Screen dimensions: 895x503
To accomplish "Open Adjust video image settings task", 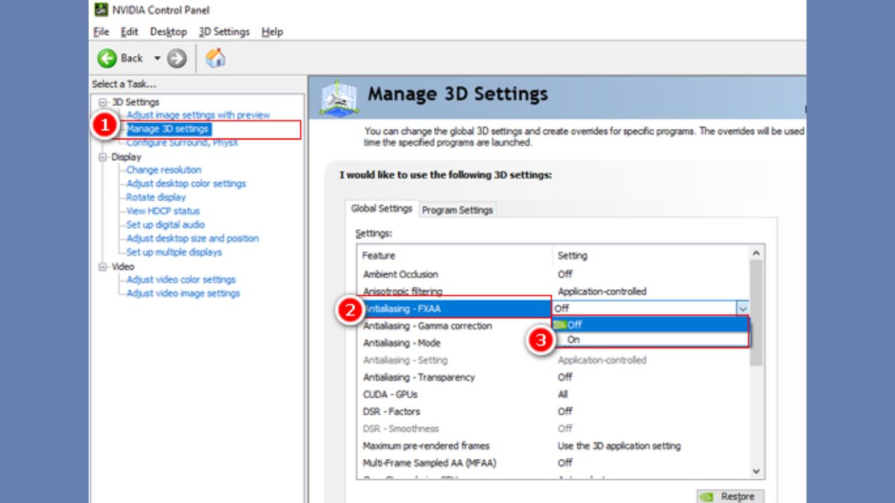I will (x=183, y=294).
